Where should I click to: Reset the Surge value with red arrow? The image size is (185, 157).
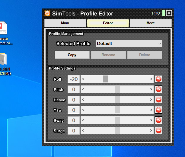pyautogui.click(x=158, y=131)
